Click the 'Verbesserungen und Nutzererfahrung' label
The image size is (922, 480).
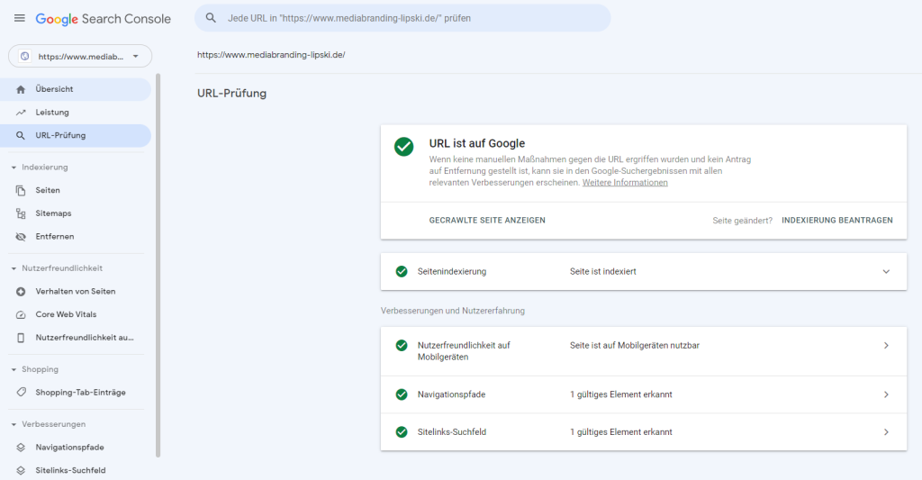coord(453,311)
